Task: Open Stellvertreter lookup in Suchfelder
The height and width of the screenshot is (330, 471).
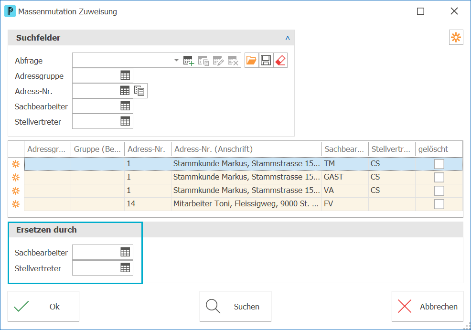Action: click(125, 121)
